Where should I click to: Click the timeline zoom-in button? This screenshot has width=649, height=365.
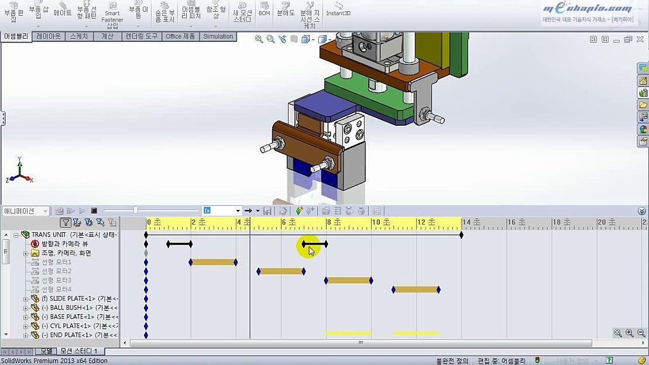(629, 332)
